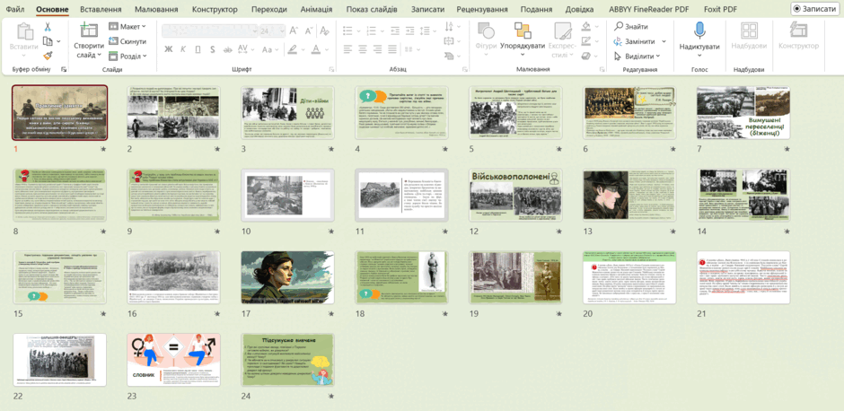This screenshot has width=844, height=411.
Task: Click the Надиктувати microphone icon
Action: [x=699, y=31]
